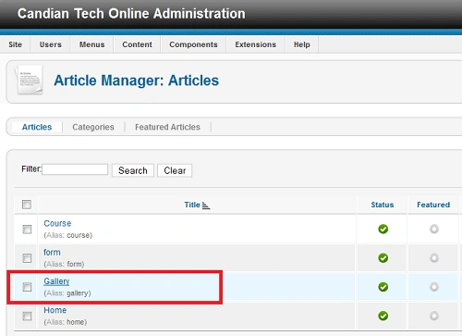Toggle featured state of Course article
The width and height of the screenshot is (462, 336).
click(434, 230)
